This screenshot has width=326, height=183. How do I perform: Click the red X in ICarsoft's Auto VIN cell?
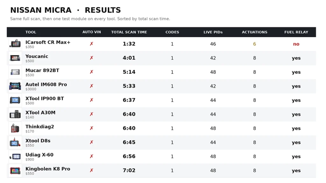click(91, 44)
